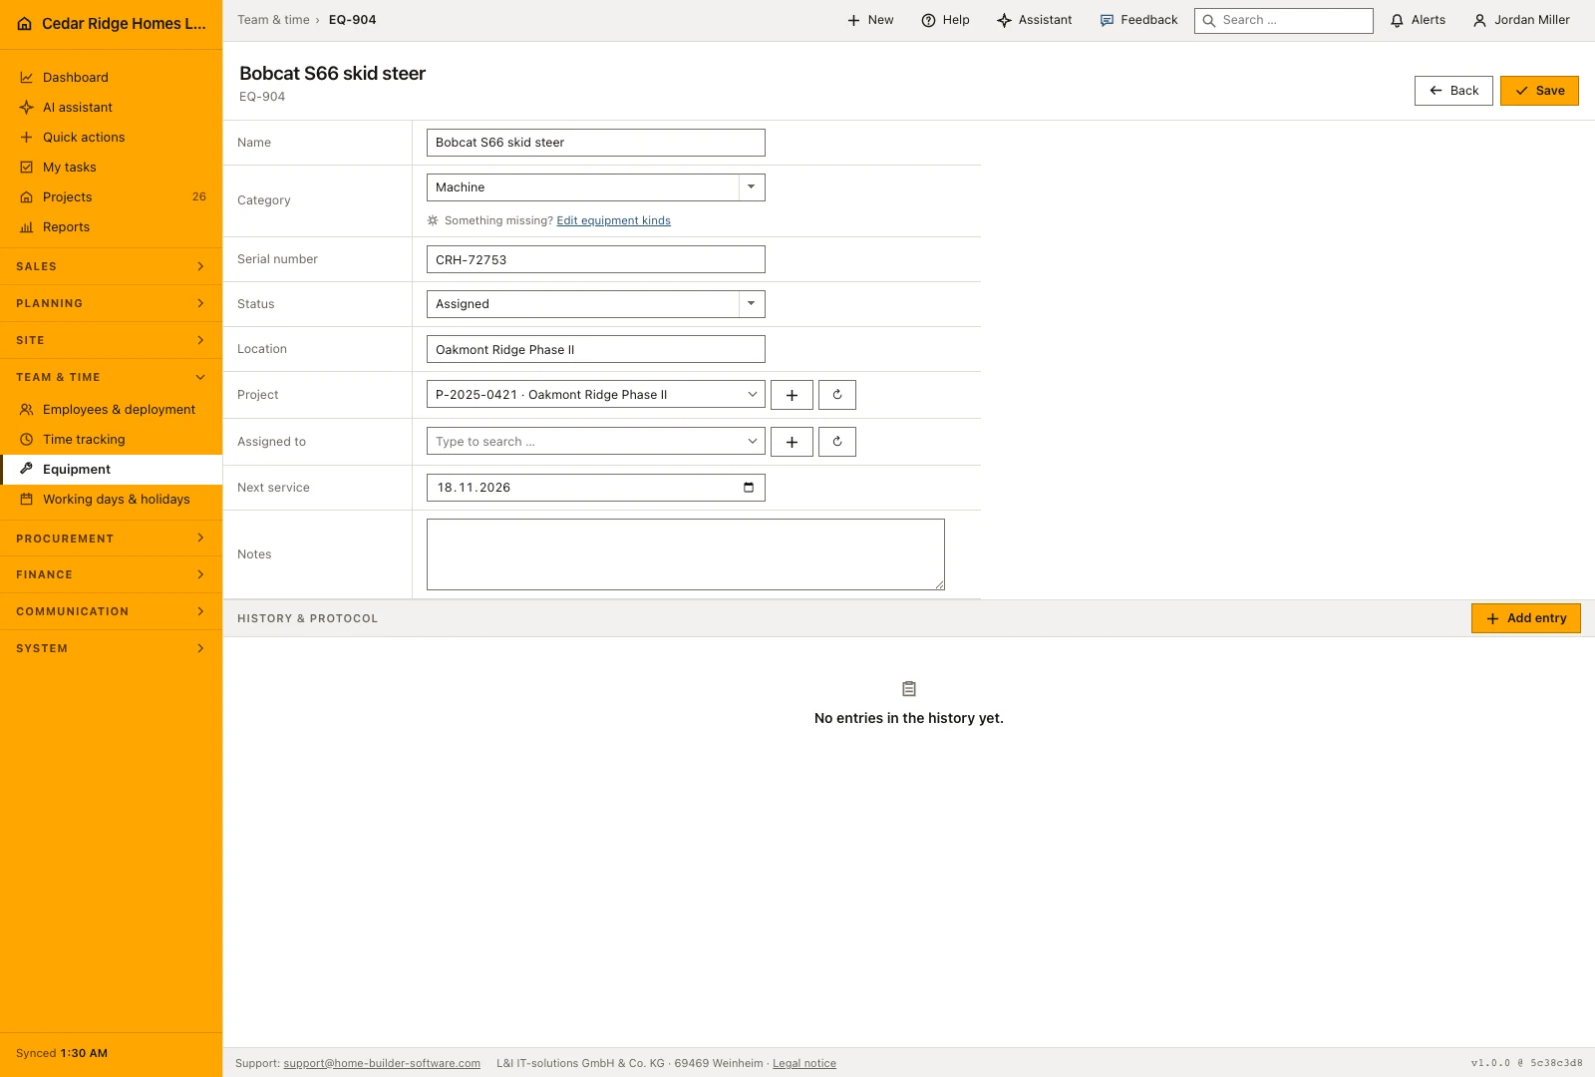Open the Assigned to search dropdown
This screenshot has height=1077, width=1595.
(x=596, y=442)
